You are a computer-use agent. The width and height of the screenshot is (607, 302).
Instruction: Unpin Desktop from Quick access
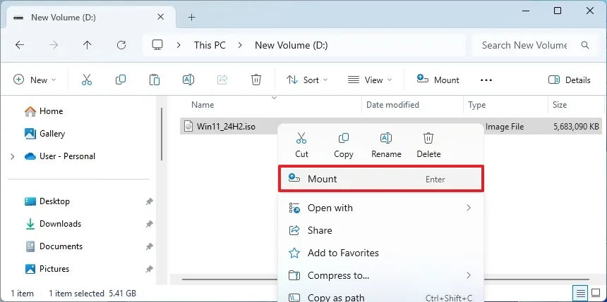point(149,201)
